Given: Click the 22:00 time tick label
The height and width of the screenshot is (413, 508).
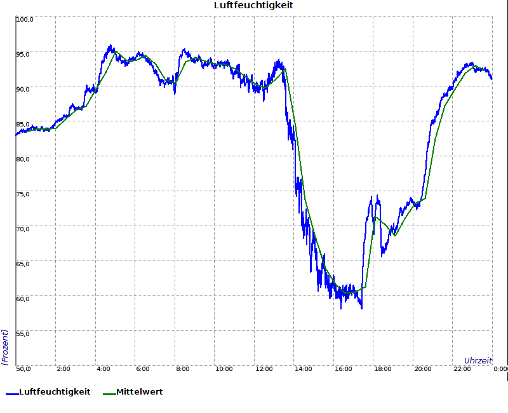Looking at the screenshot, I should pos(462,369).
